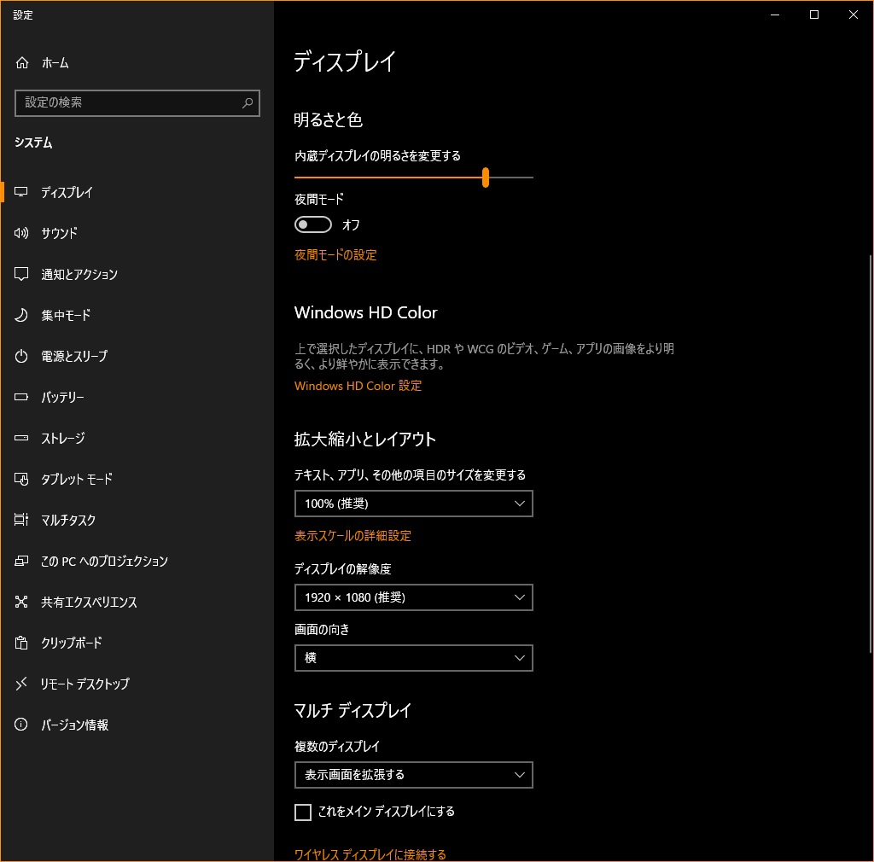The image size is (874, 862).
Task: Click the Sound speaker icon
Action: [x=22, y=233]
